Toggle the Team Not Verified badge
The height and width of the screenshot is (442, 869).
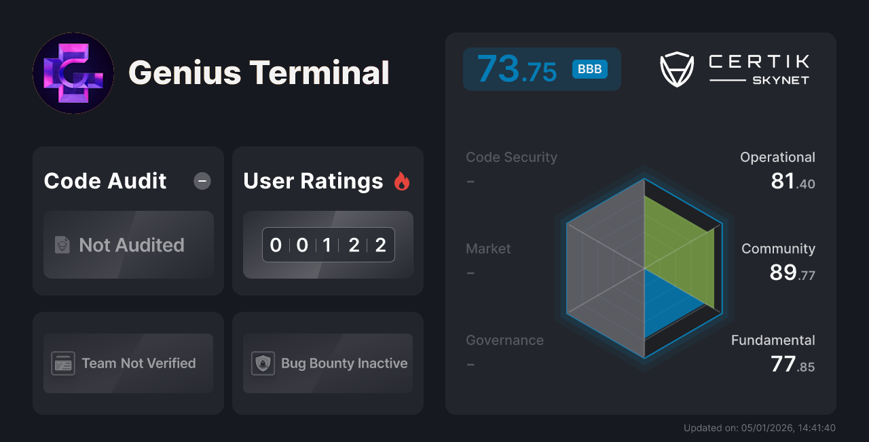pyautogui.click(x=128, y=363)
